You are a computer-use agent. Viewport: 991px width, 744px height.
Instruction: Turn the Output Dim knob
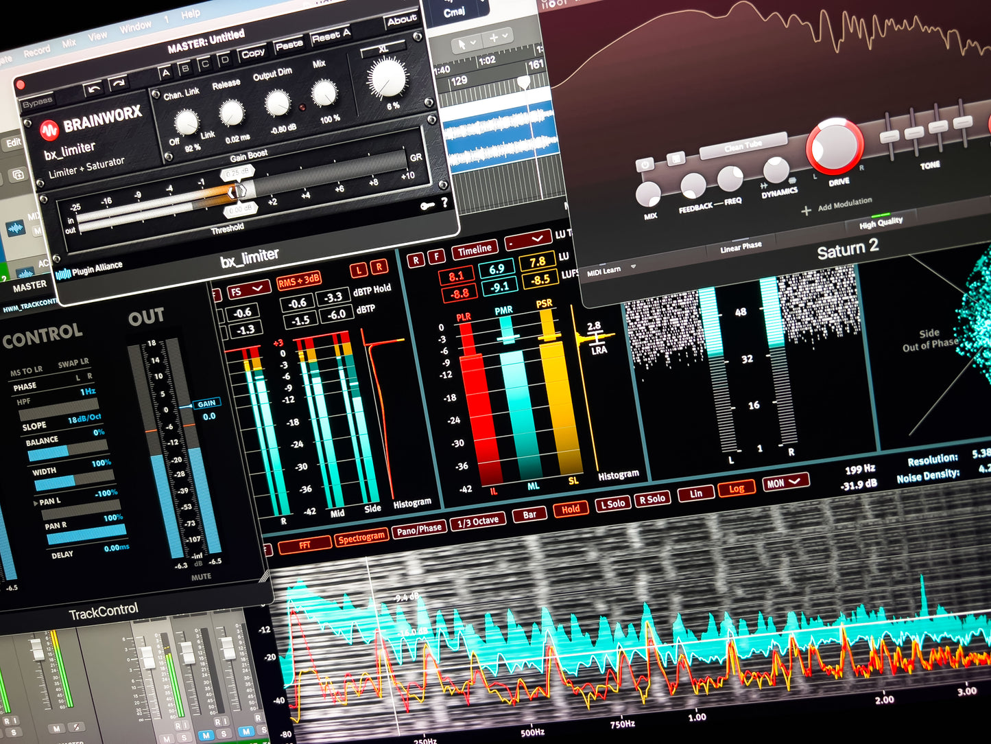tap(277, 103)
